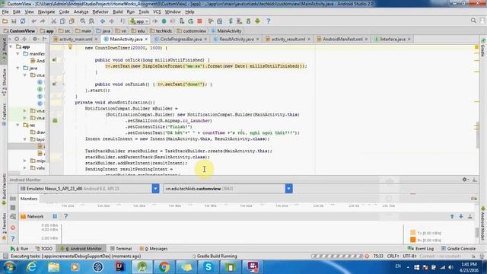The image size is (487, 274).
Task: Undo the last edit via toolbar
Action: [x=33, y=21]
